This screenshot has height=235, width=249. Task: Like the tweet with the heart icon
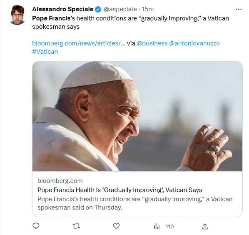(x=116, y=226)
